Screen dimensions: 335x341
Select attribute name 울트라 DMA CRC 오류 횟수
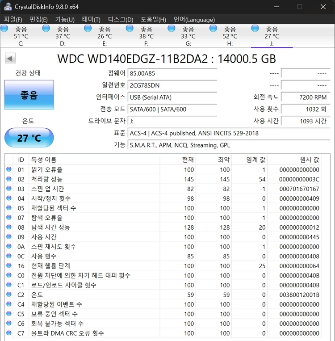click(x=67, y=333)
